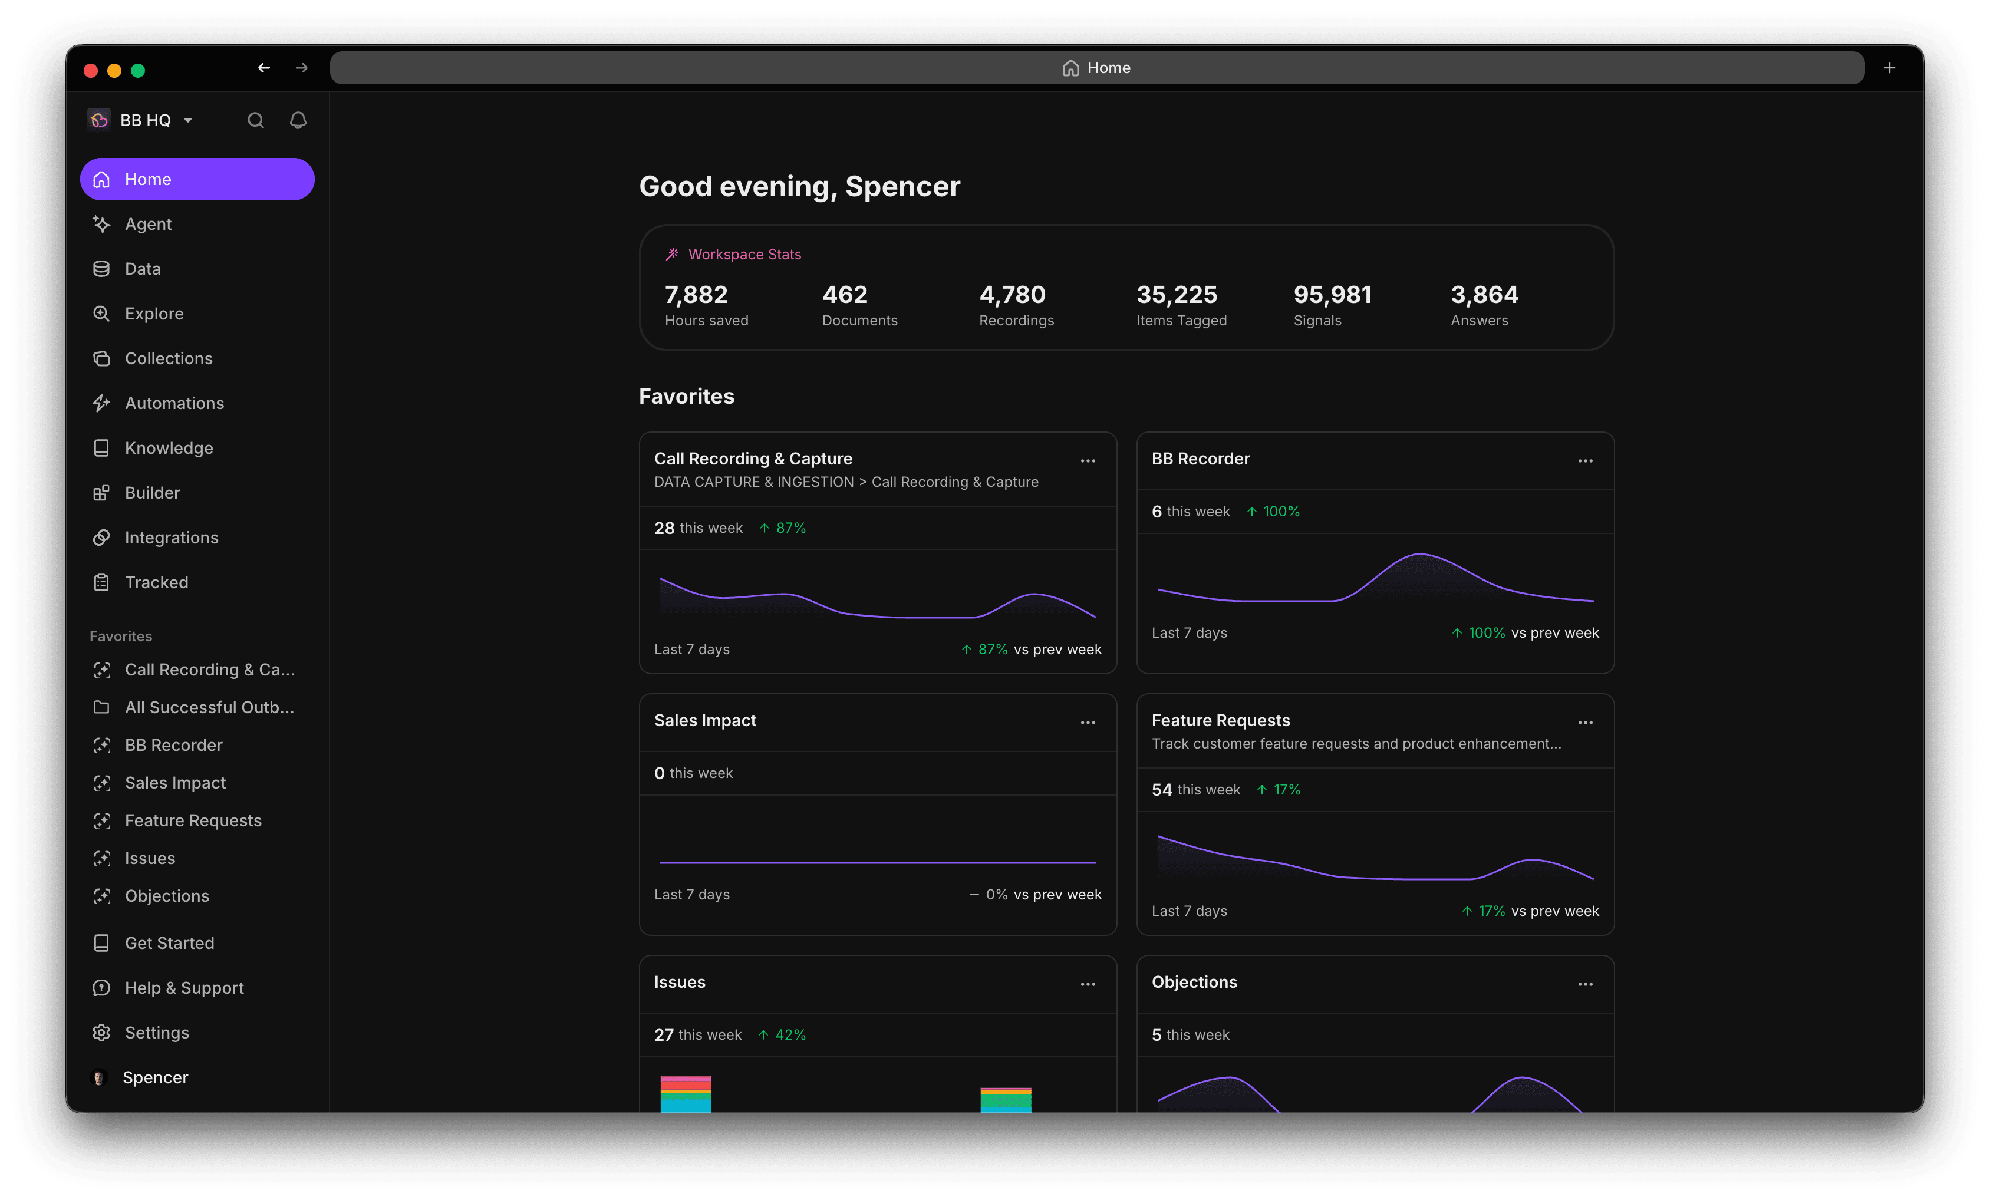Click the search magnifier icon

tap(255, 120)
